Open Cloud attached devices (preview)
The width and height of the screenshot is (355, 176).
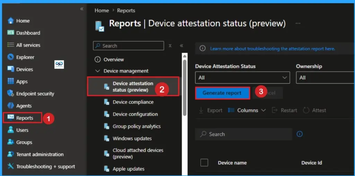[x=138, y=153]
